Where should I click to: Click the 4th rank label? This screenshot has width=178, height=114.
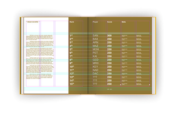click(x=71, y=46)
